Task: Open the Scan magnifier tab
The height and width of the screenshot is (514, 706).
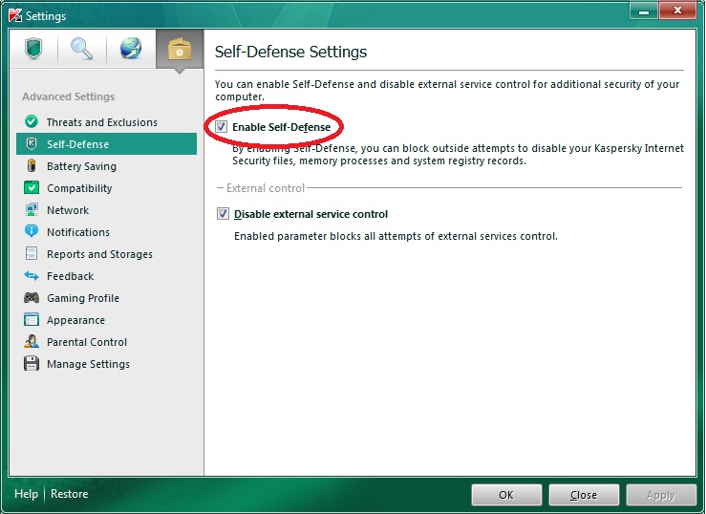Action: [x=82, y=49]
